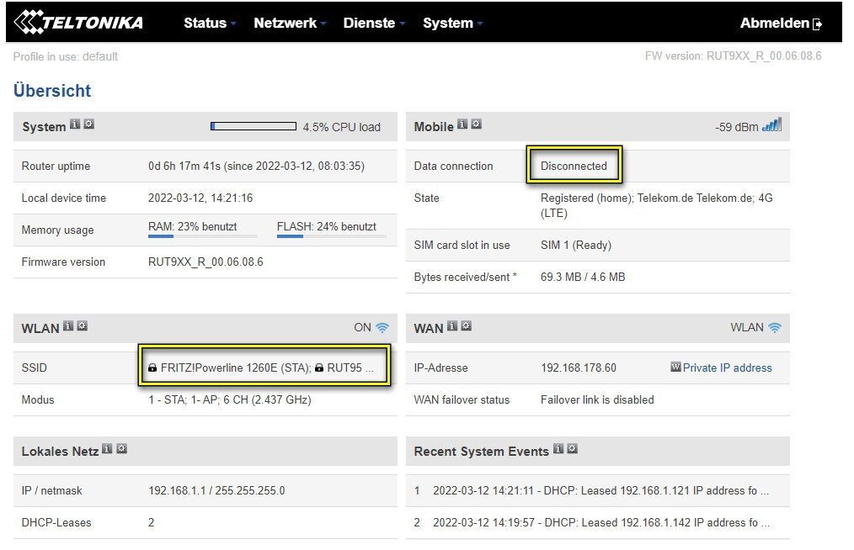Open the Dienste dropdown menu
The width and height of the screenshot is (854, 550).
tap(374, 23)
